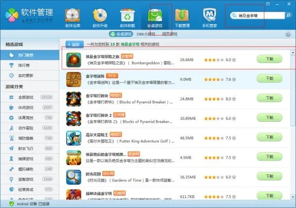Download 埃及金字塔探险之旅 with 下载 button
This screenshot has width=296, height=208.
tap(269, 59)
